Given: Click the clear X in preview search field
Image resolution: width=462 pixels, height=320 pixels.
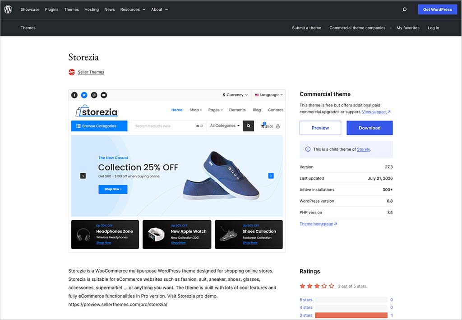Looking at the screenshot, I should click(x=198, y=126).
